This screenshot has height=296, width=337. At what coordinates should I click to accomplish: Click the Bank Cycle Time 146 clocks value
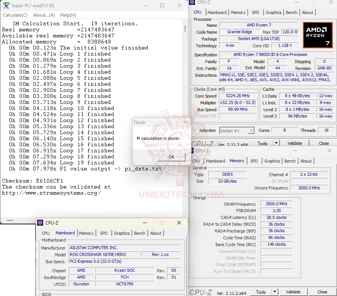click(x=276, y=244)
